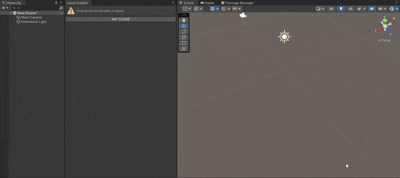Screen dimensions: 400x178
Task: Open grid visibility dropdown arrow
Action: pos(218,9)
